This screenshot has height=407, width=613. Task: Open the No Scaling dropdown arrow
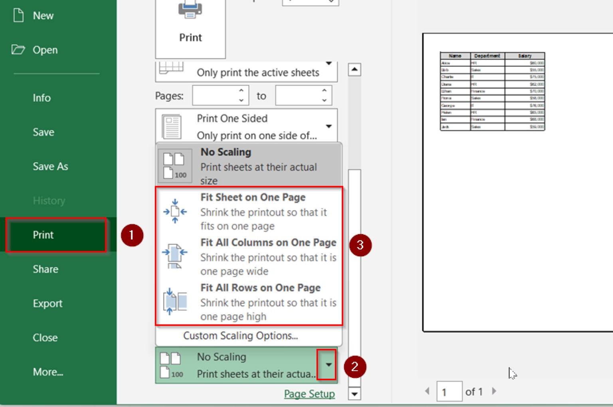coord(327,365)
